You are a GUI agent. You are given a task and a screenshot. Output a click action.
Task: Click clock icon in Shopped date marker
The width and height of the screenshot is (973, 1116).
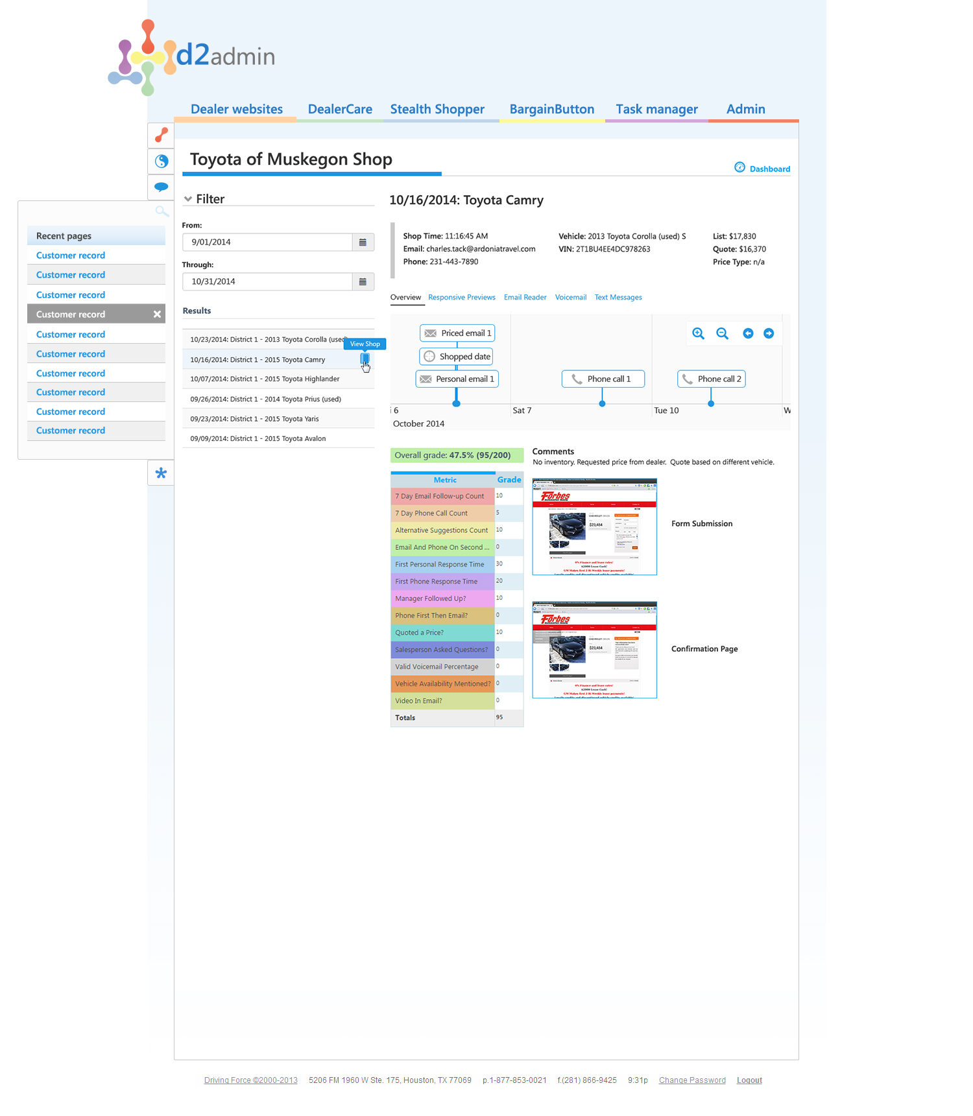(x=429, y=357)
